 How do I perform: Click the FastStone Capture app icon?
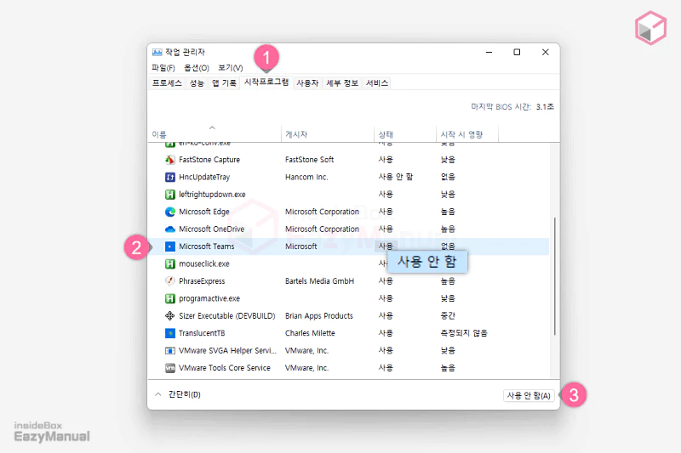pyautogui.click(x=169, y=160)
